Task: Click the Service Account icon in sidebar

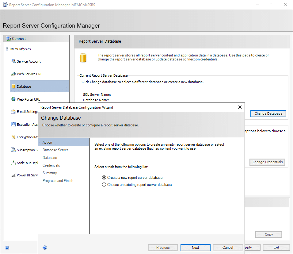Action: [13, 61]
